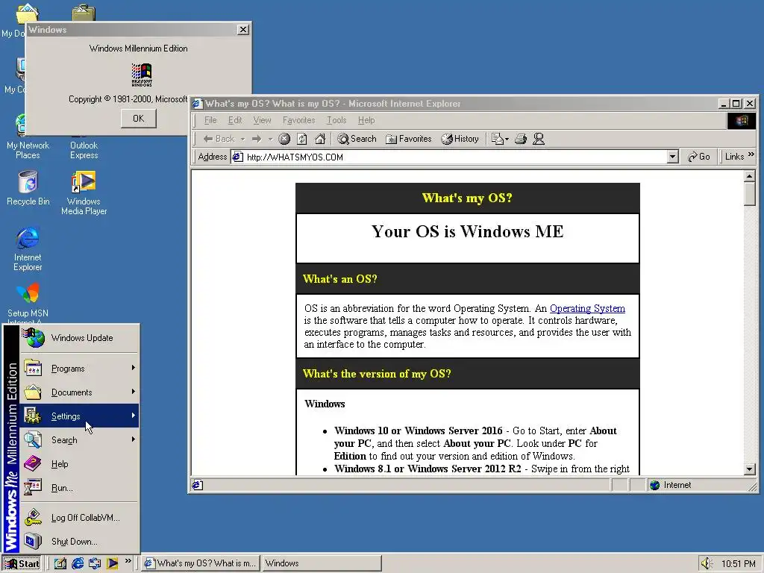Screen dimensions: 764x573
Task: Click the Back arrow in Internet Explorer
Action: [x=219, y=139]
